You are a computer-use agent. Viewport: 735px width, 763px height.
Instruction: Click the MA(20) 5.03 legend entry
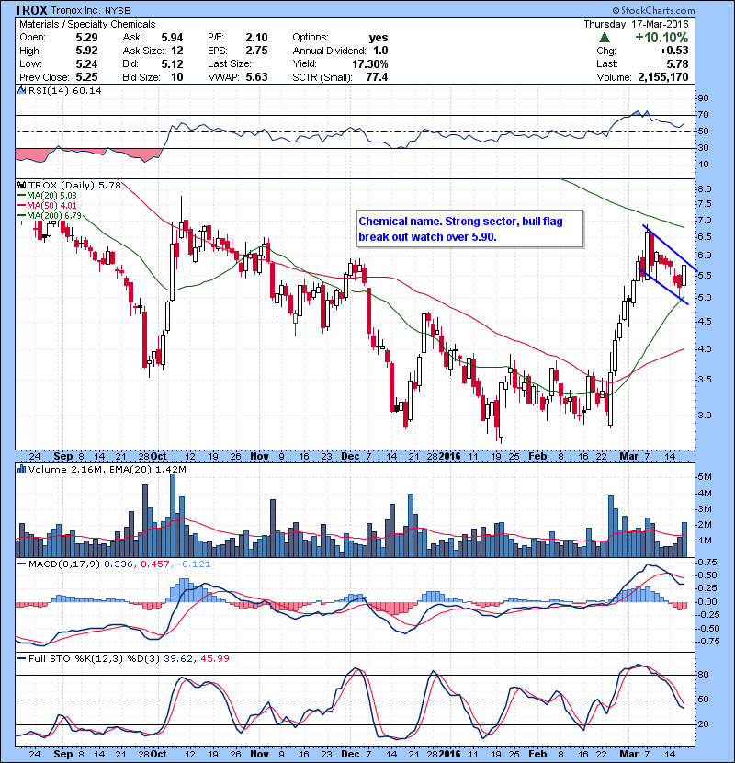51,196
